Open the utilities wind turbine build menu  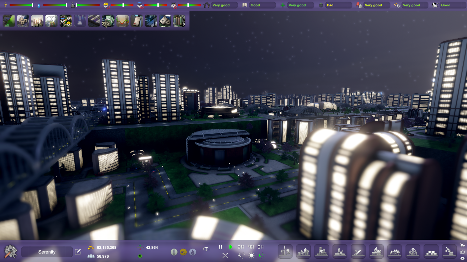click(x=285, y=251)
